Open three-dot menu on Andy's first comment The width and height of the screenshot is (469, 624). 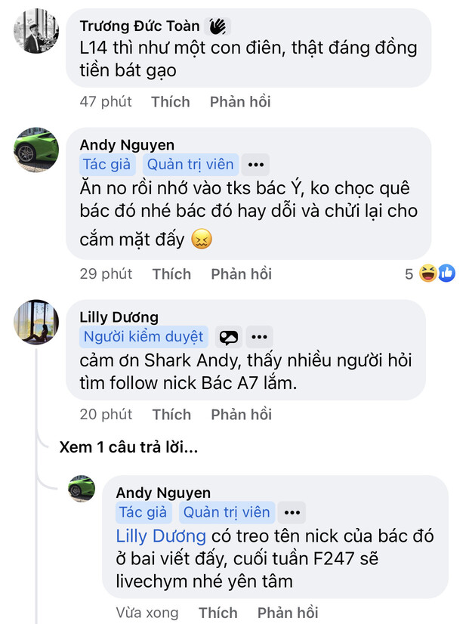pyautogui.click(x=256, y=165)
